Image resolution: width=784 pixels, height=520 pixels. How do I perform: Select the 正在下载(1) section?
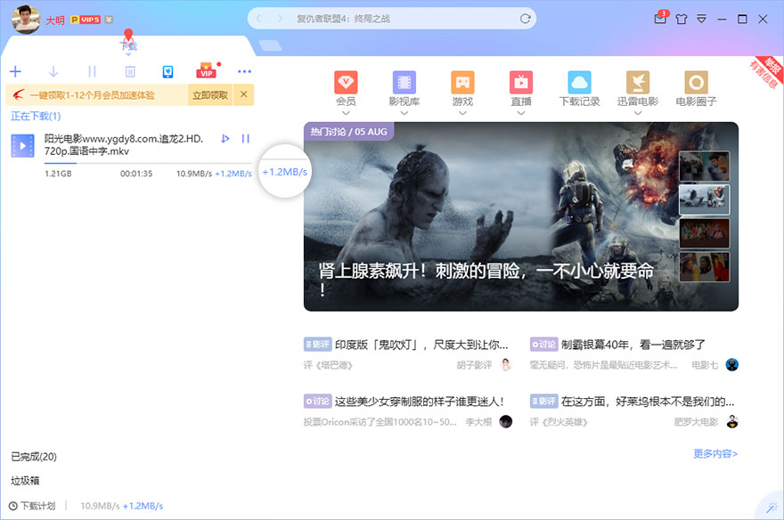pos(36,116)
